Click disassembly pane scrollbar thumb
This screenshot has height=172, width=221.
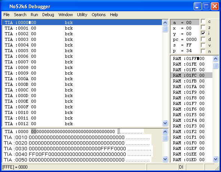[165, 29]
